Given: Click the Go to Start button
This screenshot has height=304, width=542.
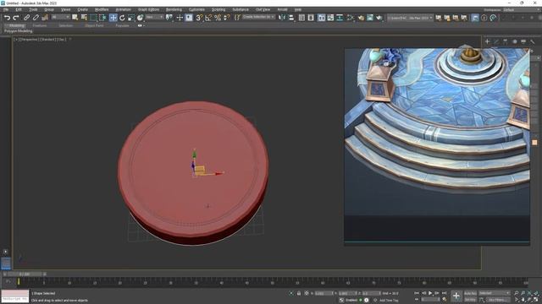Looking at the screenshot, I should [417, 293].
